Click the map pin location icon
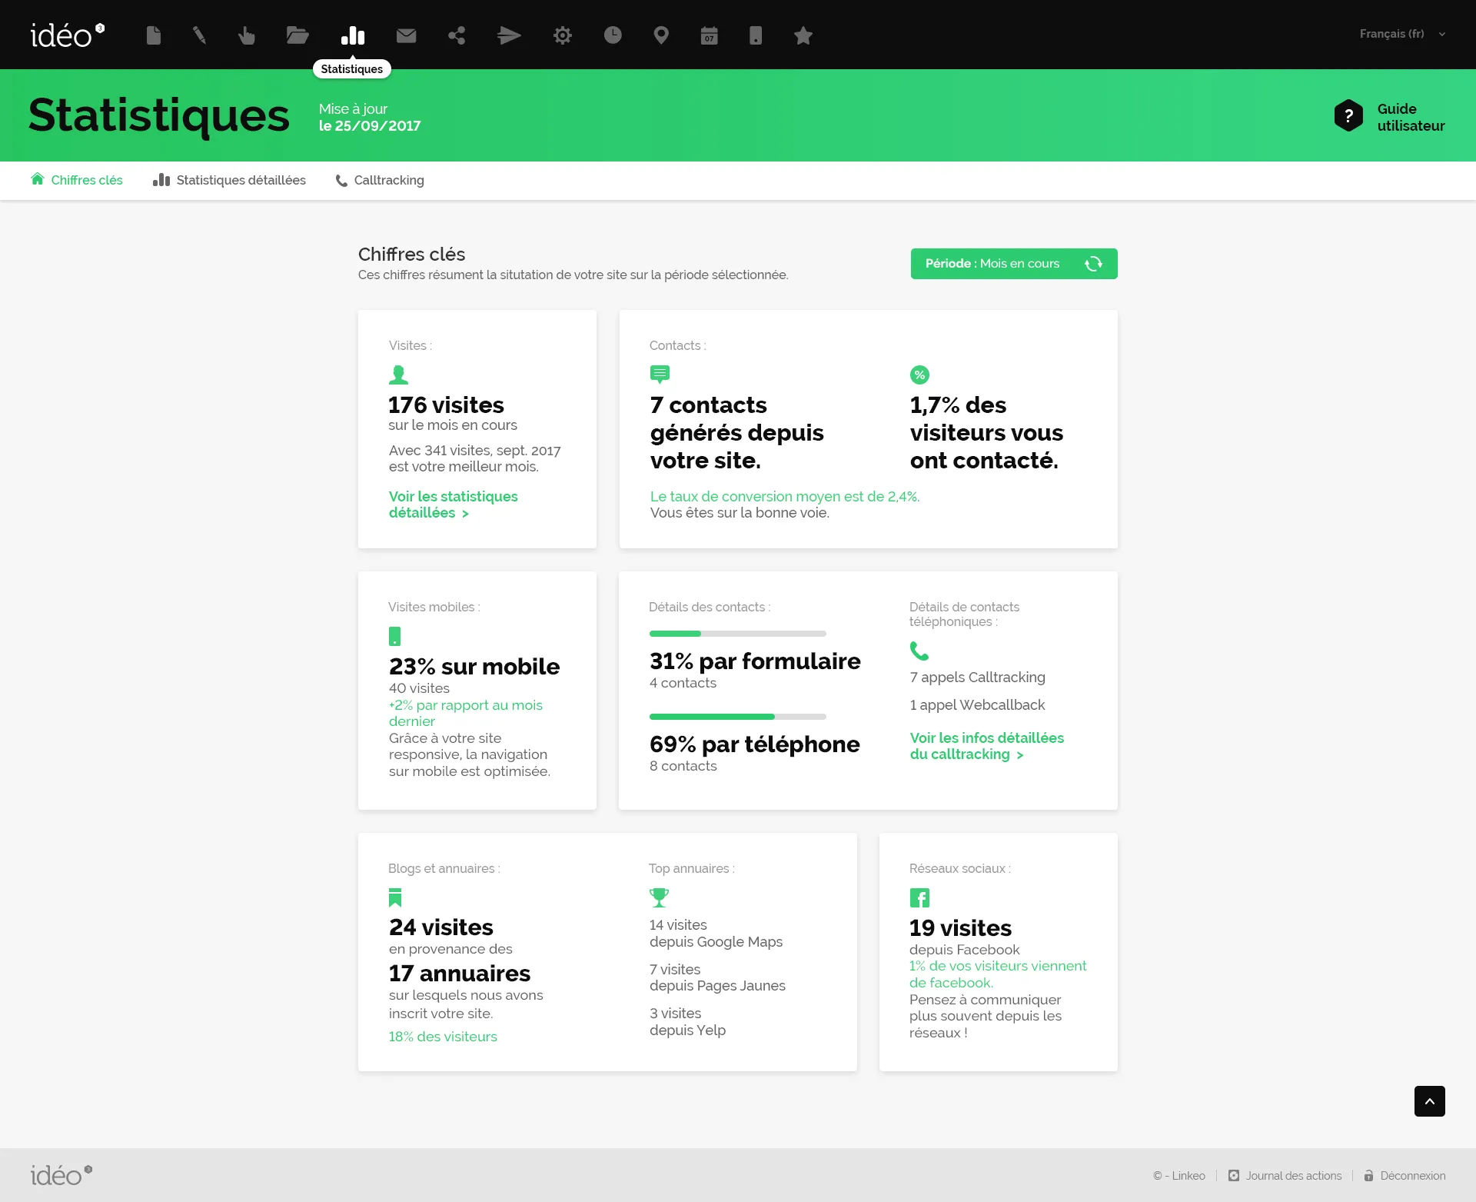 661,35
